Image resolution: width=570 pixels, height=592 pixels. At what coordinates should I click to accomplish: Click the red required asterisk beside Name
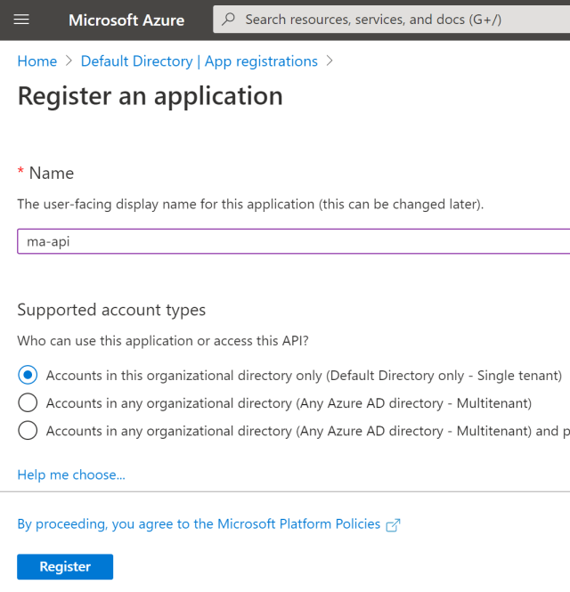pos(20,172)
